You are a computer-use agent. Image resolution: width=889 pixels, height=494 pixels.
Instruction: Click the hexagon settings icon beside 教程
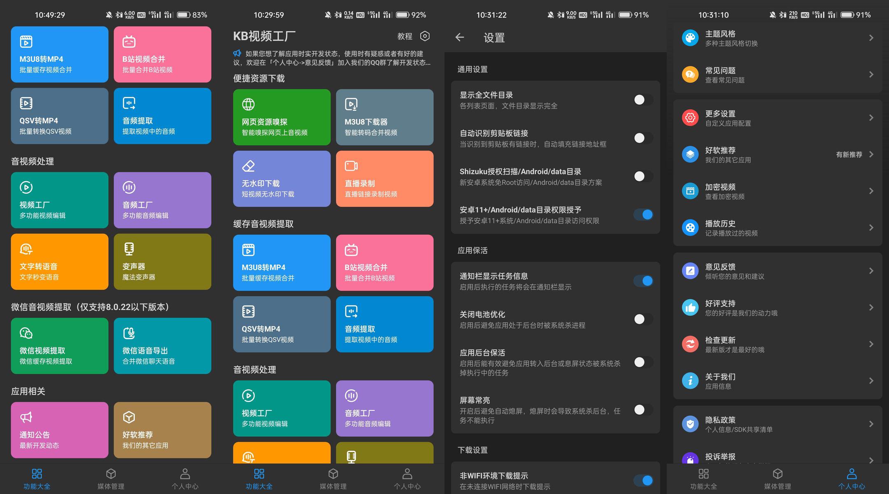point(425,36)
